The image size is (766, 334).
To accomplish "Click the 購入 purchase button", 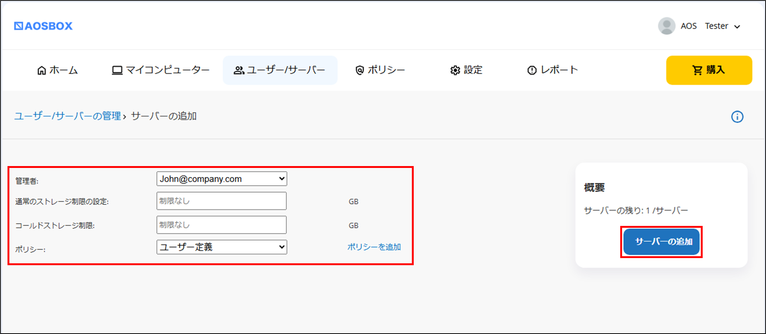I will (709, 70).
